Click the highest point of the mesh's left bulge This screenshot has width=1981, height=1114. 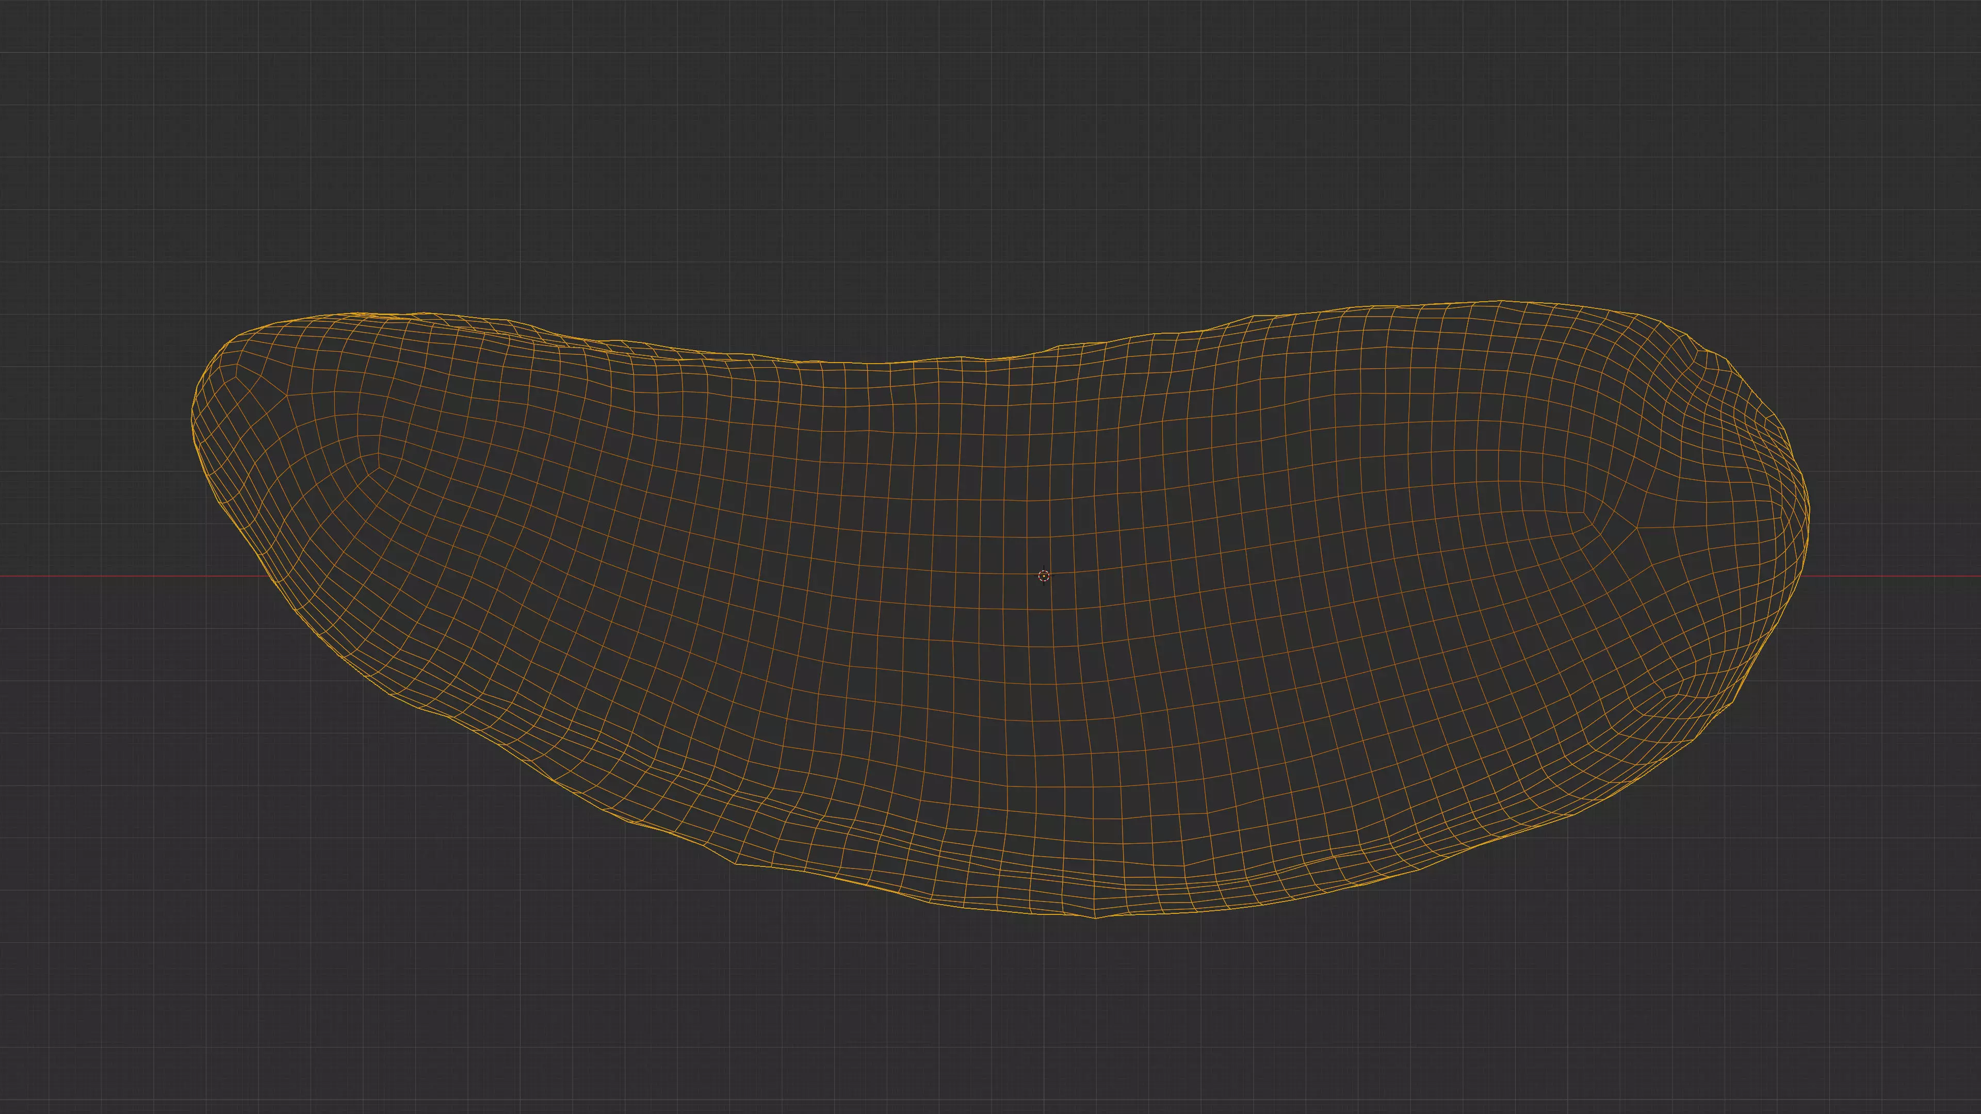[362, 313]
